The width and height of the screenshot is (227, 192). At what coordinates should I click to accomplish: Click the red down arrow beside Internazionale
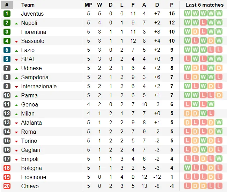point(16,87)
